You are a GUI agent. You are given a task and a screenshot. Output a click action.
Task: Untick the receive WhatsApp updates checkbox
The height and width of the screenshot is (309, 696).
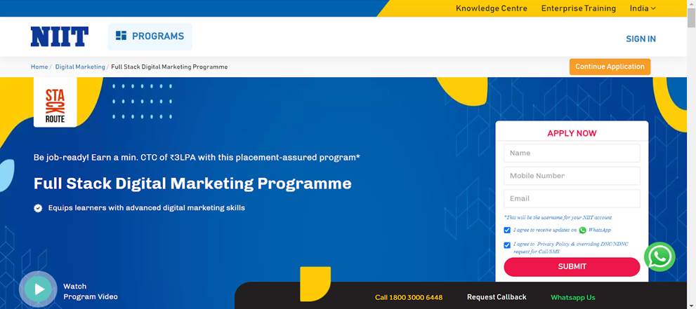click(x=507, y=231)
